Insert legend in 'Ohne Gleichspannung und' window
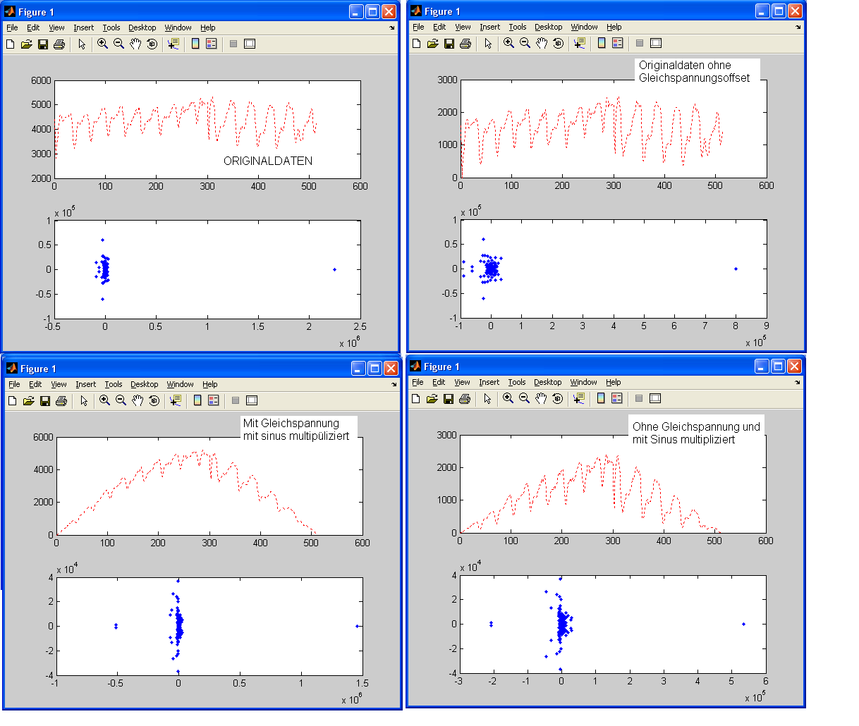This screenshot has width=859, height=726. [617, 398]
